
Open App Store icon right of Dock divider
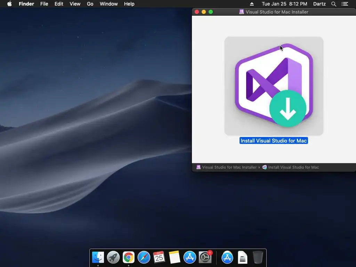coord(227,258)
